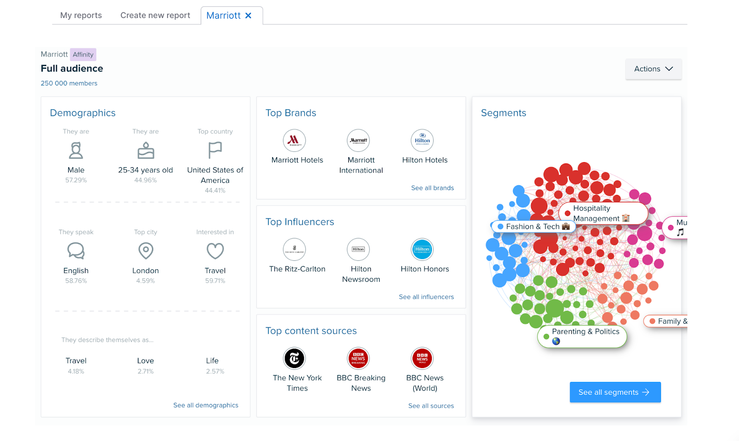
Task: Open See all demographics link
Action: pos(206,405)
